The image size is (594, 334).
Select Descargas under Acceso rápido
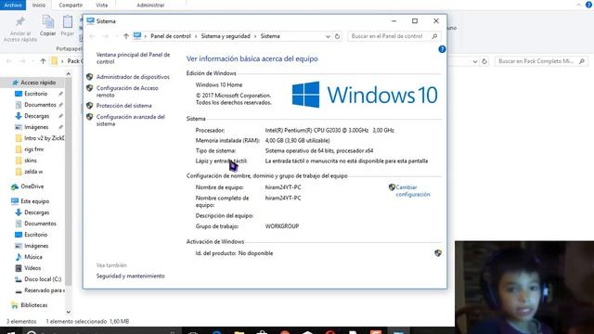[37, 116]
